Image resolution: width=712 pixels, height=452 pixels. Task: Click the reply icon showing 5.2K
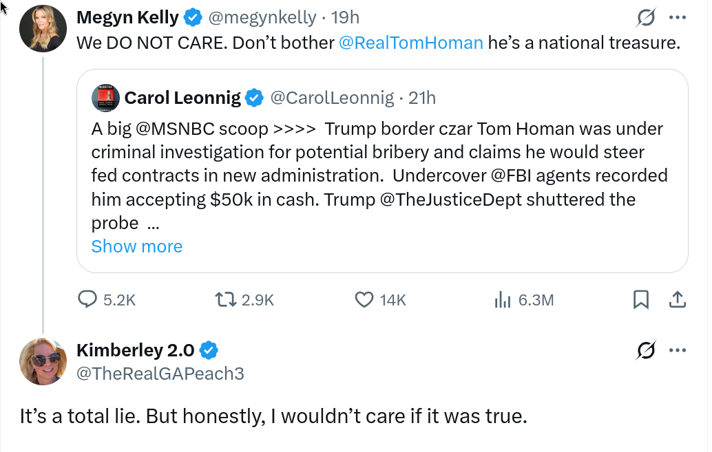coord(87,299)
